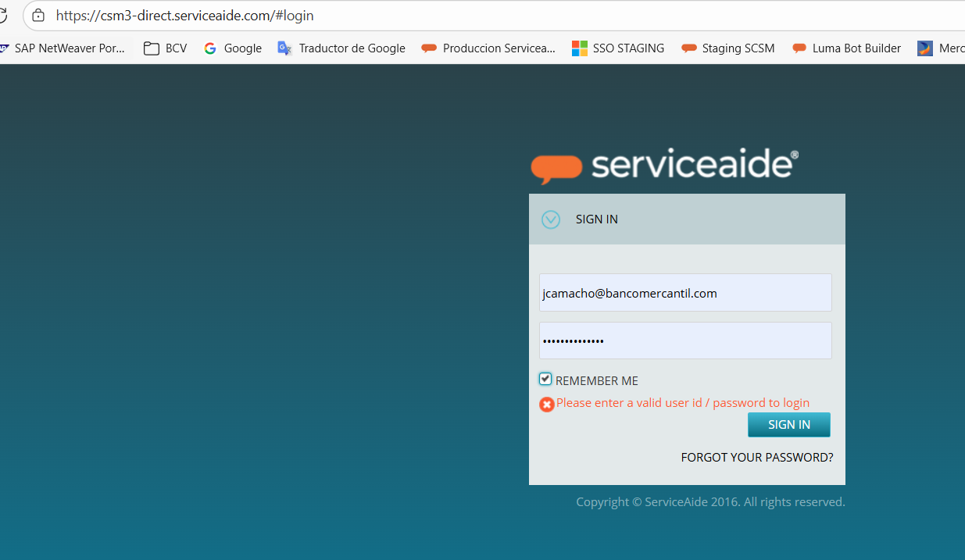Click the browser reload icon
965x560 pixels.
click(x=3, y=16)
